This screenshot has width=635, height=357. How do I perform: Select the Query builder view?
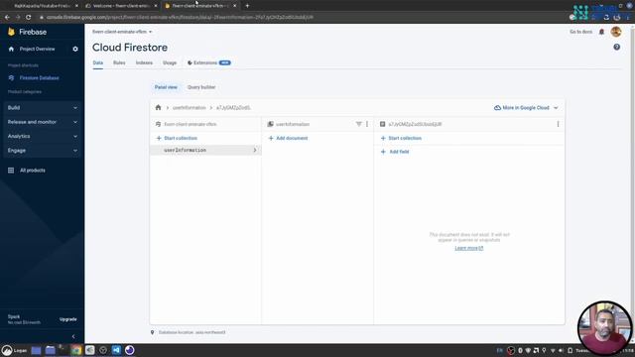click(x=201, y=87)
